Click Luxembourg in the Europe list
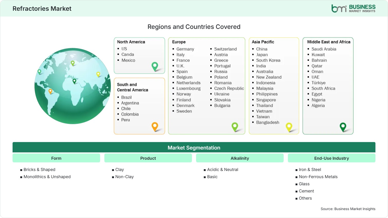388x218 pixels. point(189,88)
